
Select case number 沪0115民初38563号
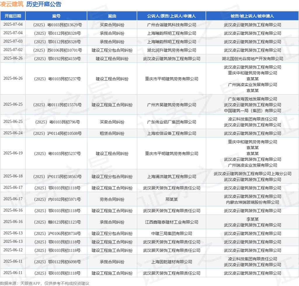[x=58, y=177]
